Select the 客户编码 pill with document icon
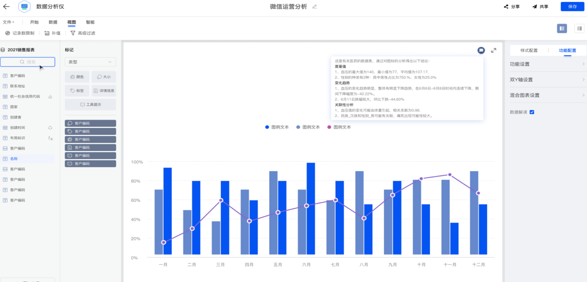587x282 pixels. (90, 147)
